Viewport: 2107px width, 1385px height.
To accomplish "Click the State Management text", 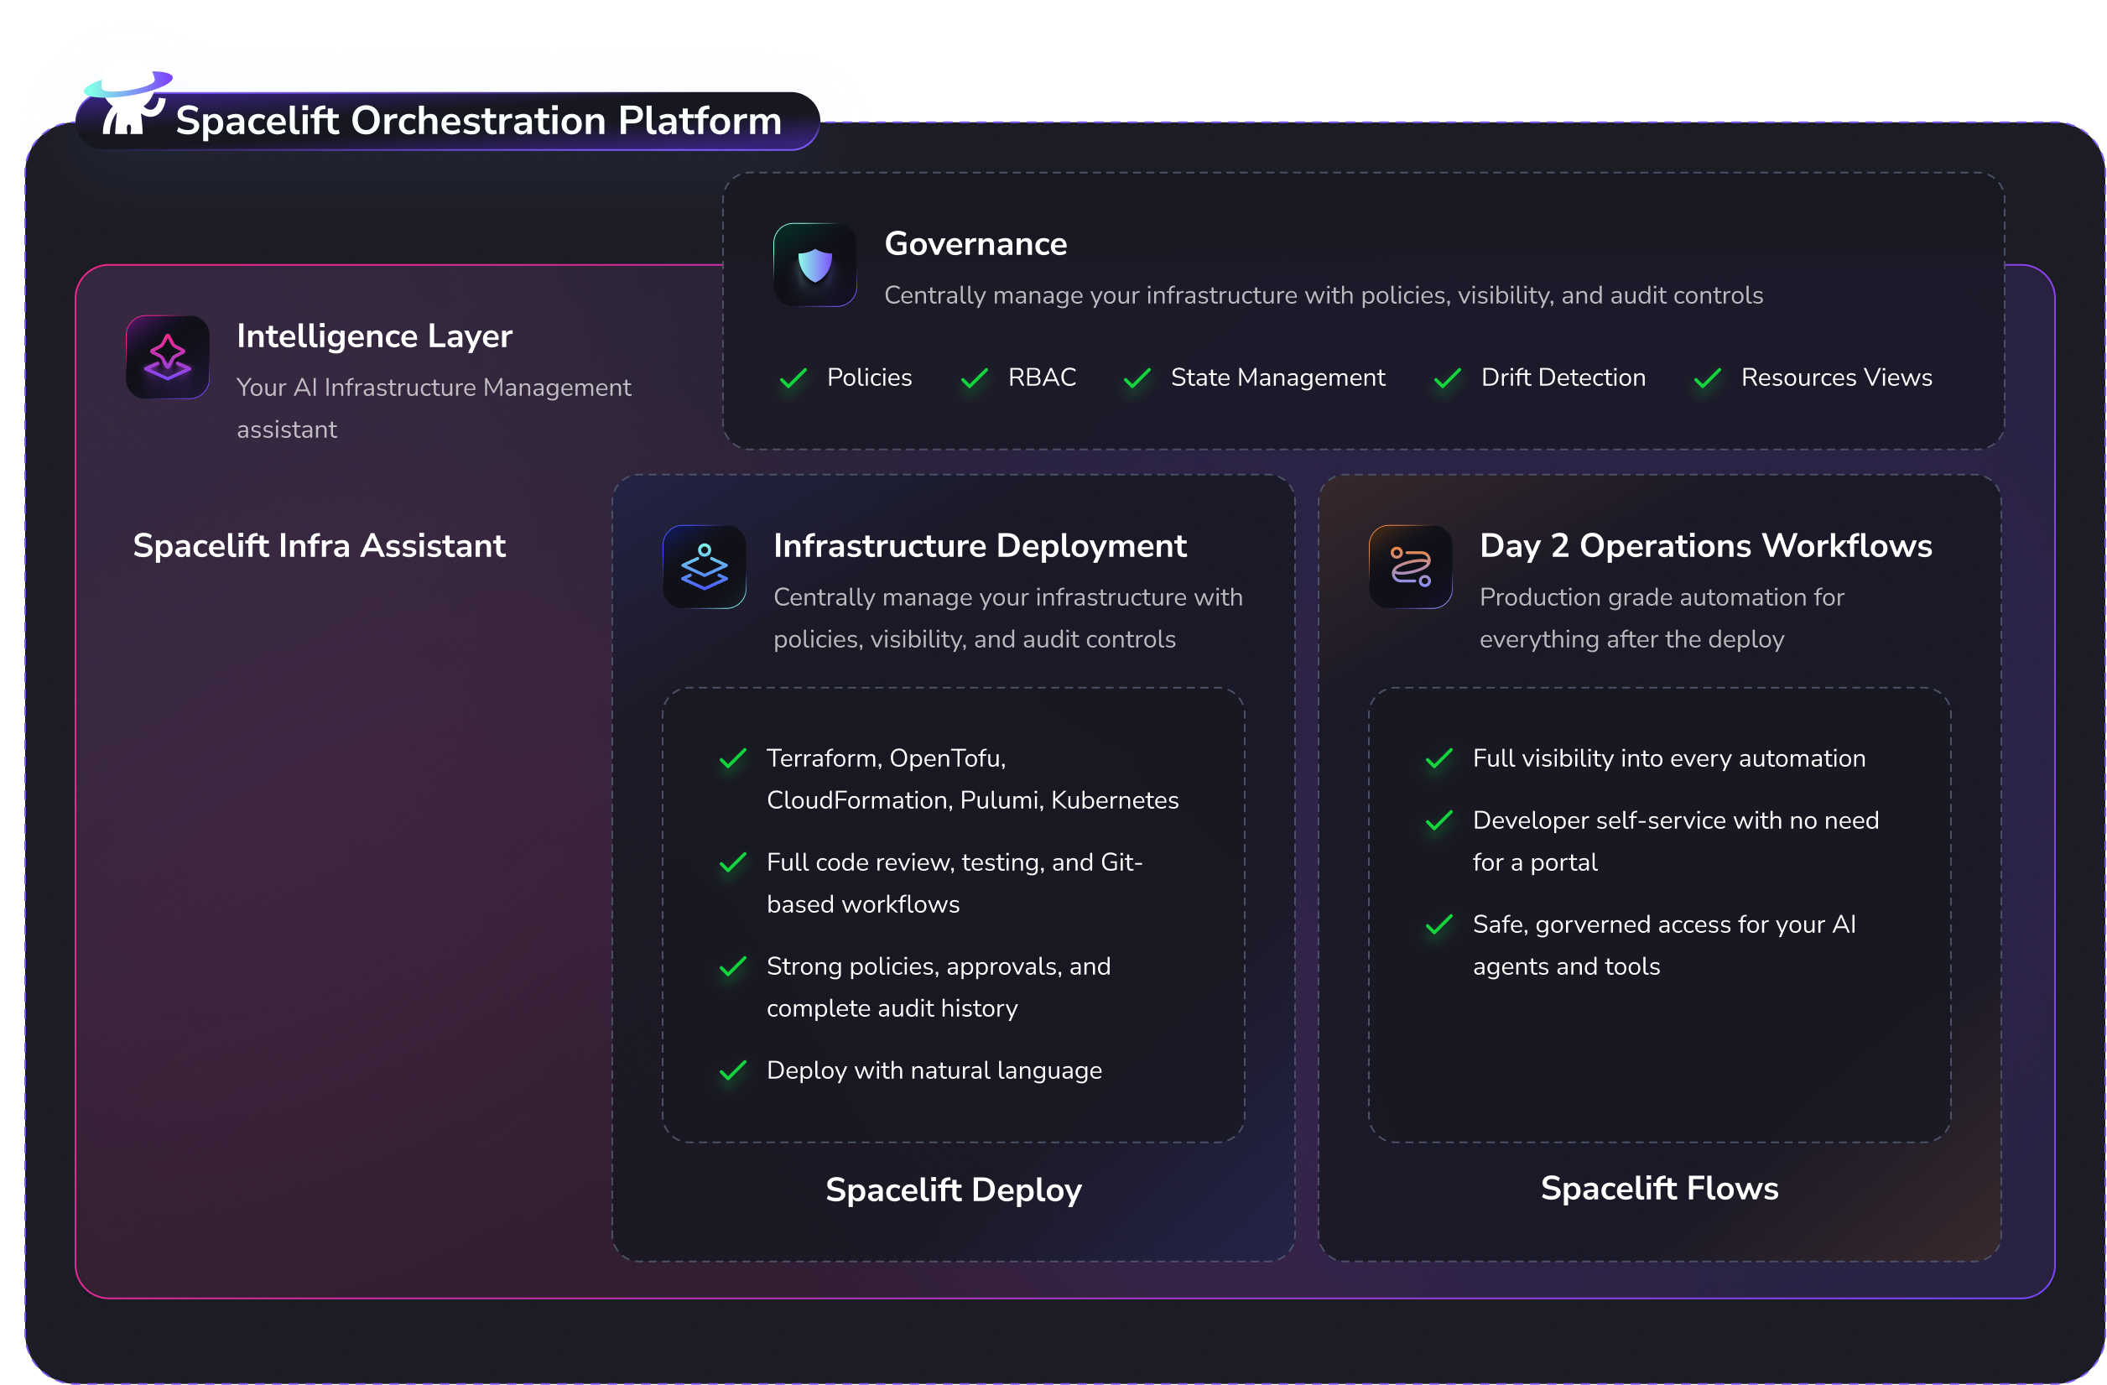I will pos(1277,377).
